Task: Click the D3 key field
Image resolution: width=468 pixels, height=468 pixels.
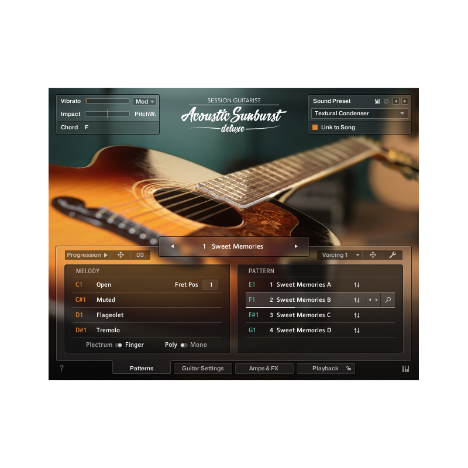Action: click(x=140, y=255)
